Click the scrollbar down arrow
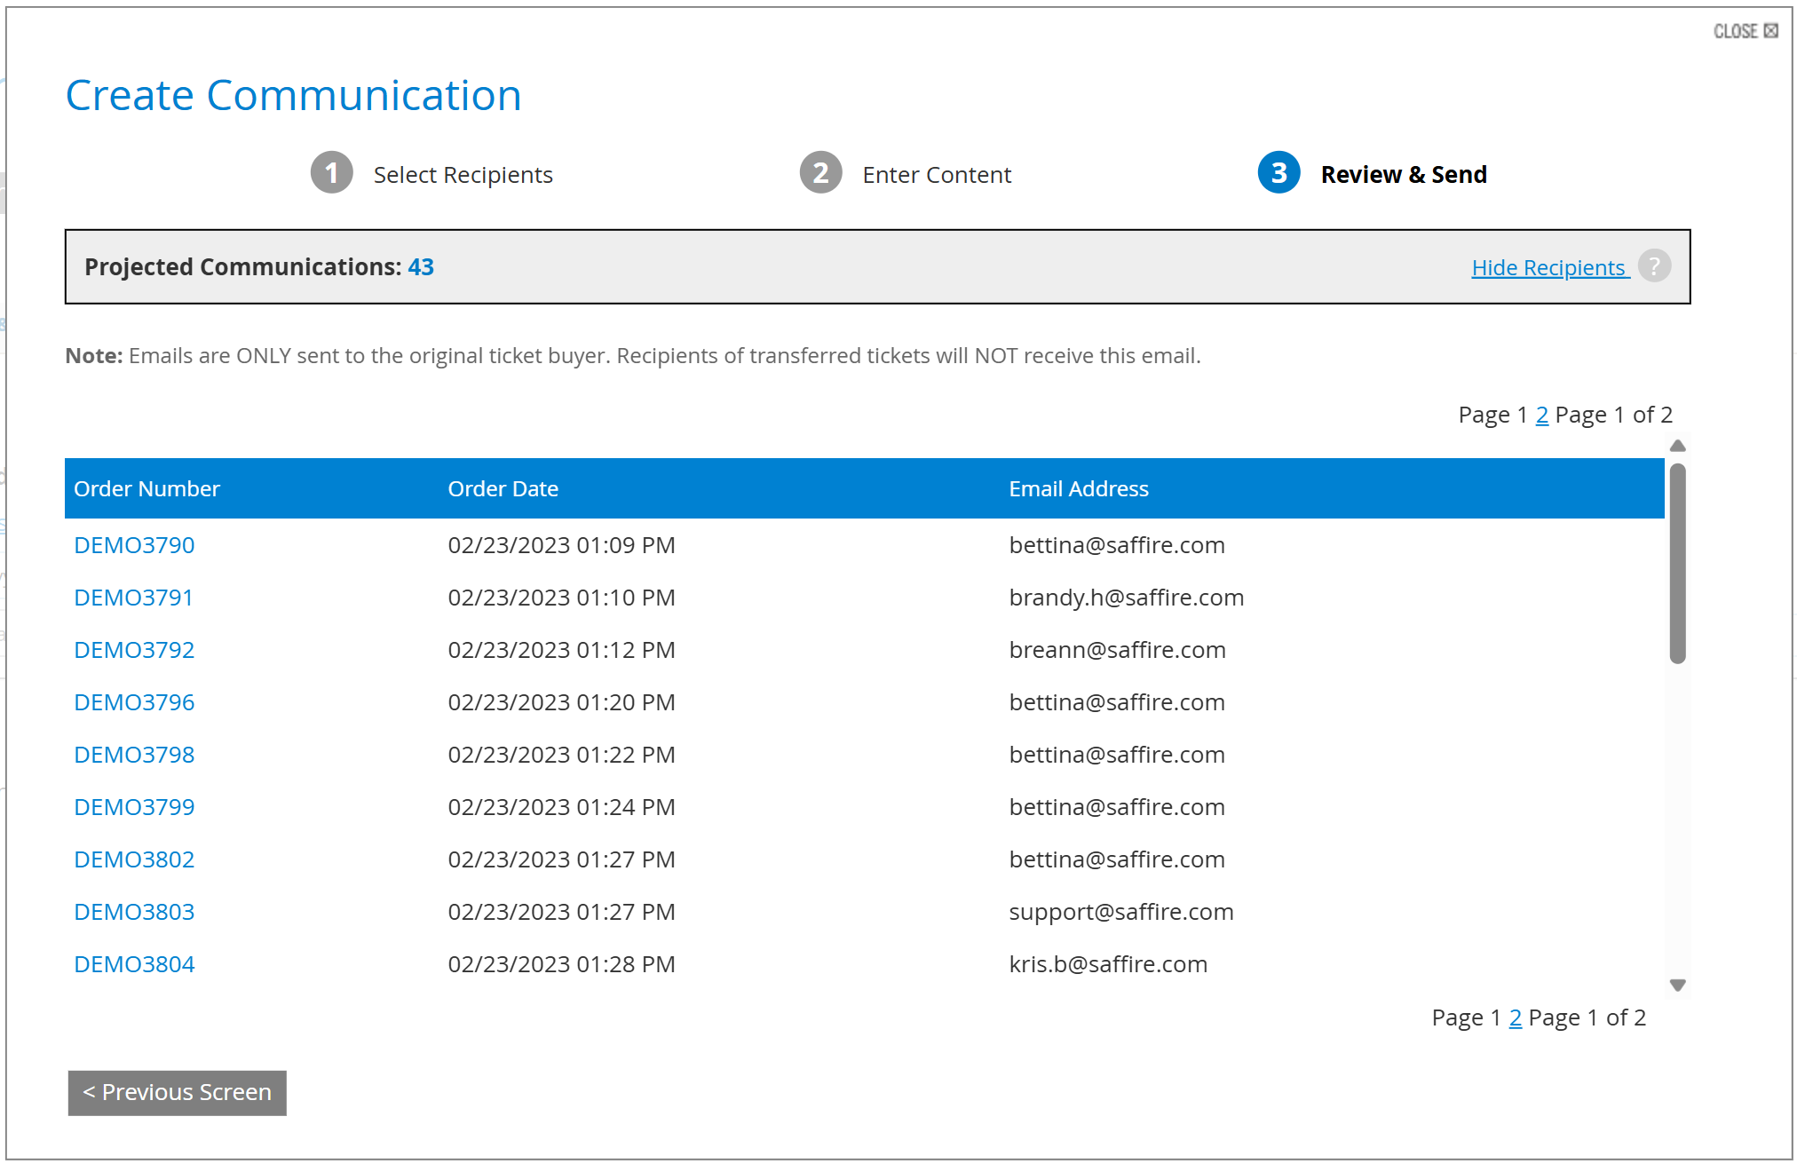 (x=1677, y=985)
